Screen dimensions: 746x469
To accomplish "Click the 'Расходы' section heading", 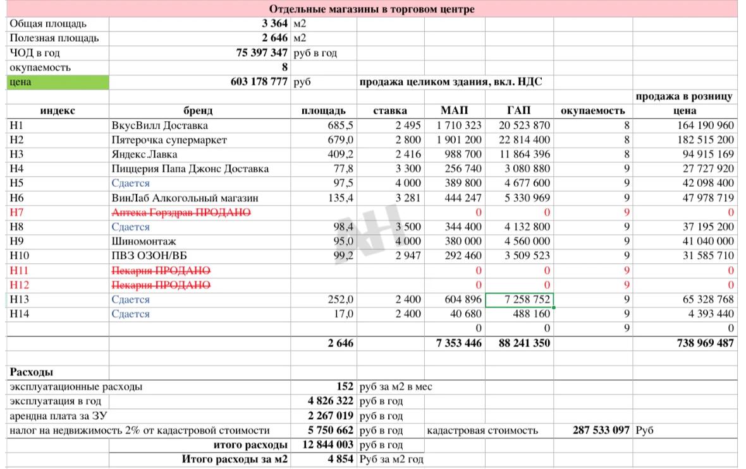I will point(32,372).
